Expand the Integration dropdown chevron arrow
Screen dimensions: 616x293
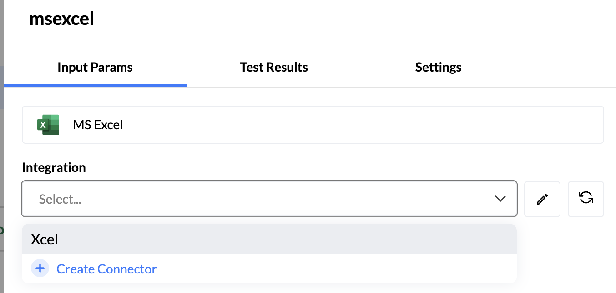tap(500, 199)
